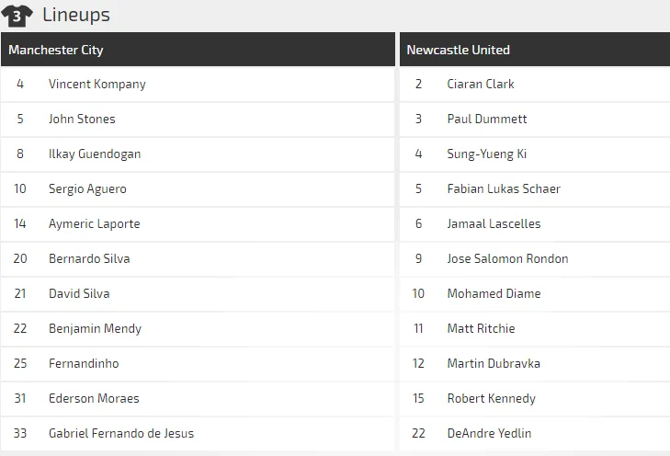Open Jose Salomon Rondon's profile
Screen dimensions: 670x456
point(507,258)
